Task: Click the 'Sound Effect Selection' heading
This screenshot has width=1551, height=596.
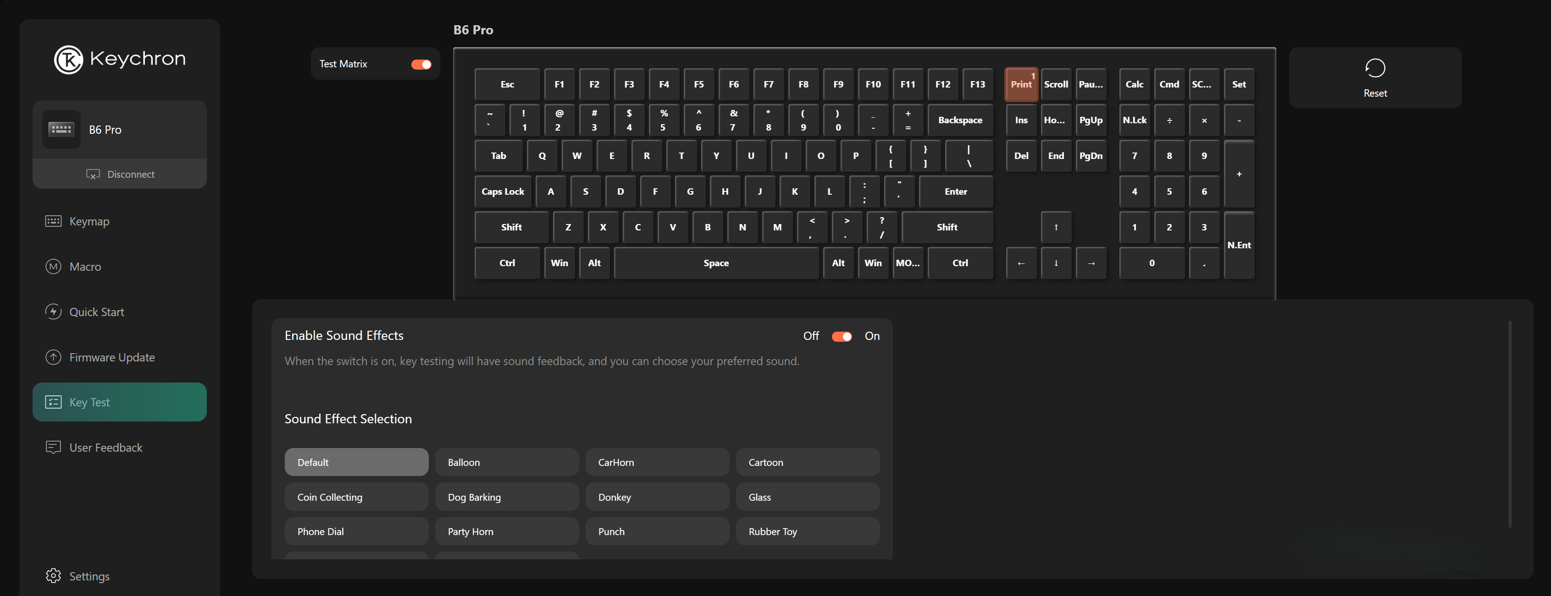Action: tap(348, 419)
